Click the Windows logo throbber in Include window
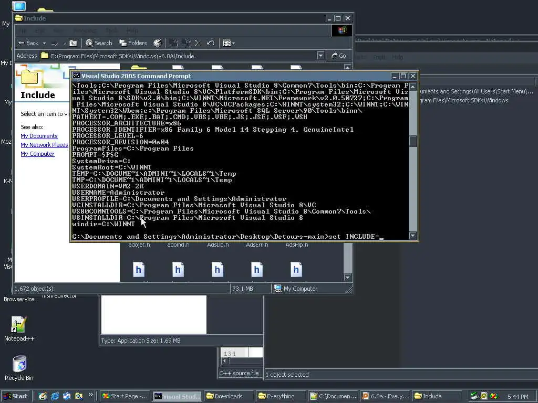The image size is (538, 403). click(x=342, y=30)
